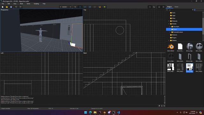Screen dimensions: 204x115
Task: Activate the pointer selection tool
Action: pyautogui.click(x=75, y=7)
